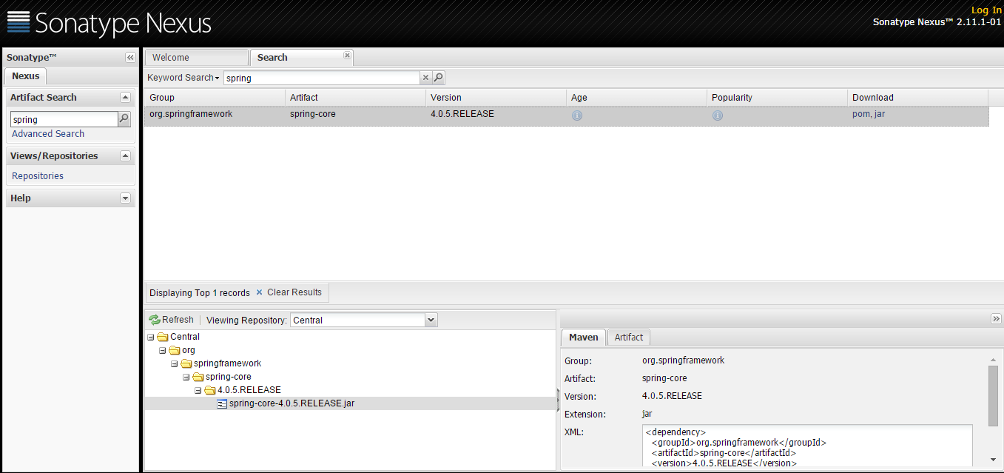
Task: Collapse the Sonatype left sidebar panel
Action: coord(130,58)
